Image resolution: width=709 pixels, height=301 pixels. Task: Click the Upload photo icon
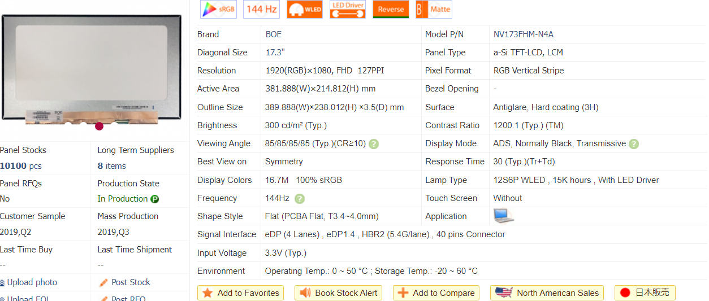[2, 282]
